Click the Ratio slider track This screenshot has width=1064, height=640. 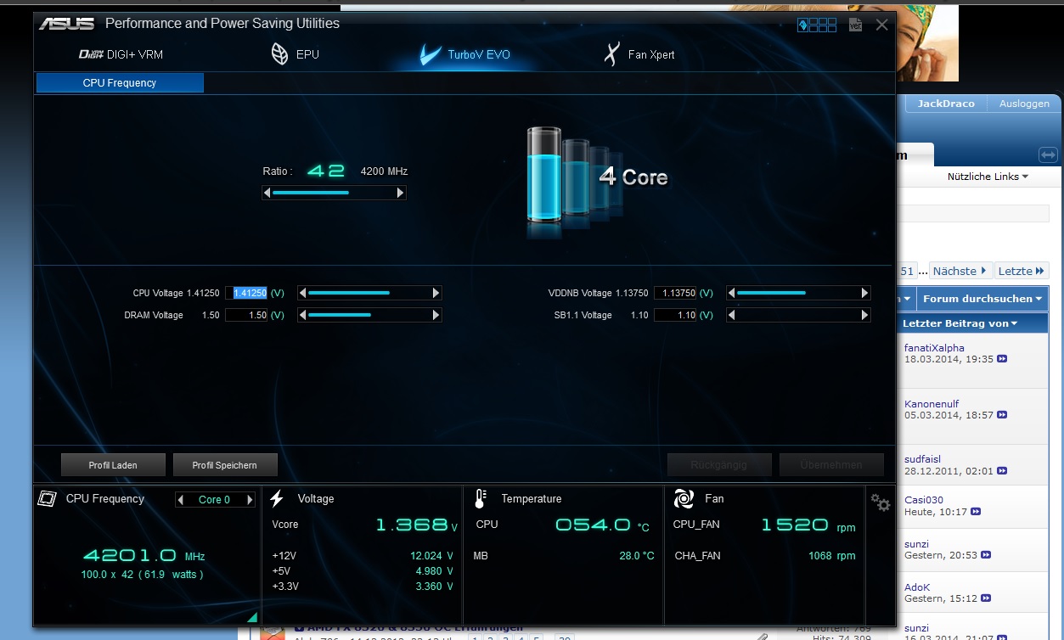335,193
